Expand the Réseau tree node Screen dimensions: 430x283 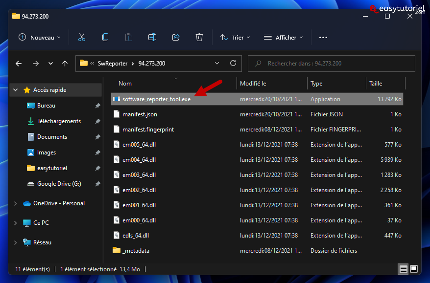coord(16,242)
